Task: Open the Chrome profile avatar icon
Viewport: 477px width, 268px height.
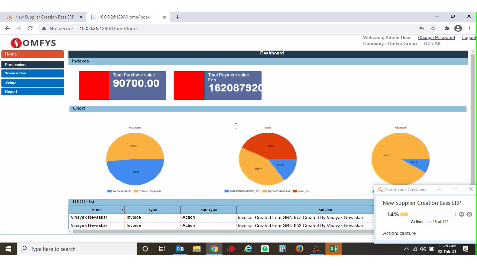Action: (x=458, y=28)
